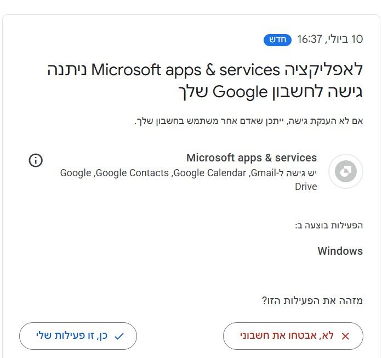
Task: Click the word Drive in the access list
Action: (x=306, y=187)
